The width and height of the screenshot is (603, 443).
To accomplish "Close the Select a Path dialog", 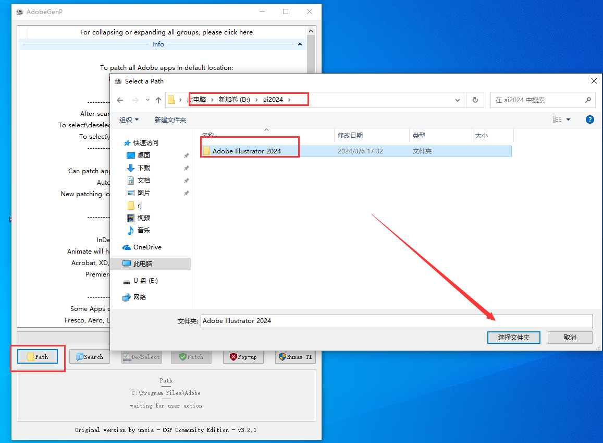I will click(594, 81).
